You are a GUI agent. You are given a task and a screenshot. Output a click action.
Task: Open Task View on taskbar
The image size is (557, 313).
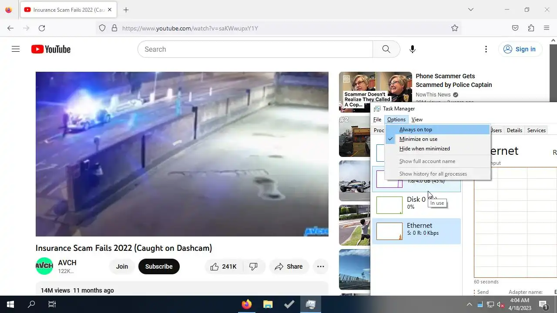tap(52, 304)
